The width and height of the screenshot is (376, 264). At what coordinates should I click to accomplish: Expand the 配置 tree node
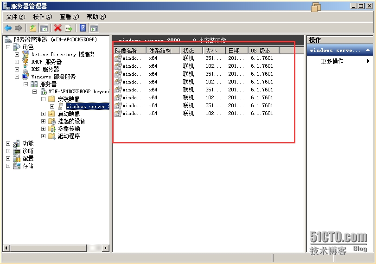click(x=8, y=158)
